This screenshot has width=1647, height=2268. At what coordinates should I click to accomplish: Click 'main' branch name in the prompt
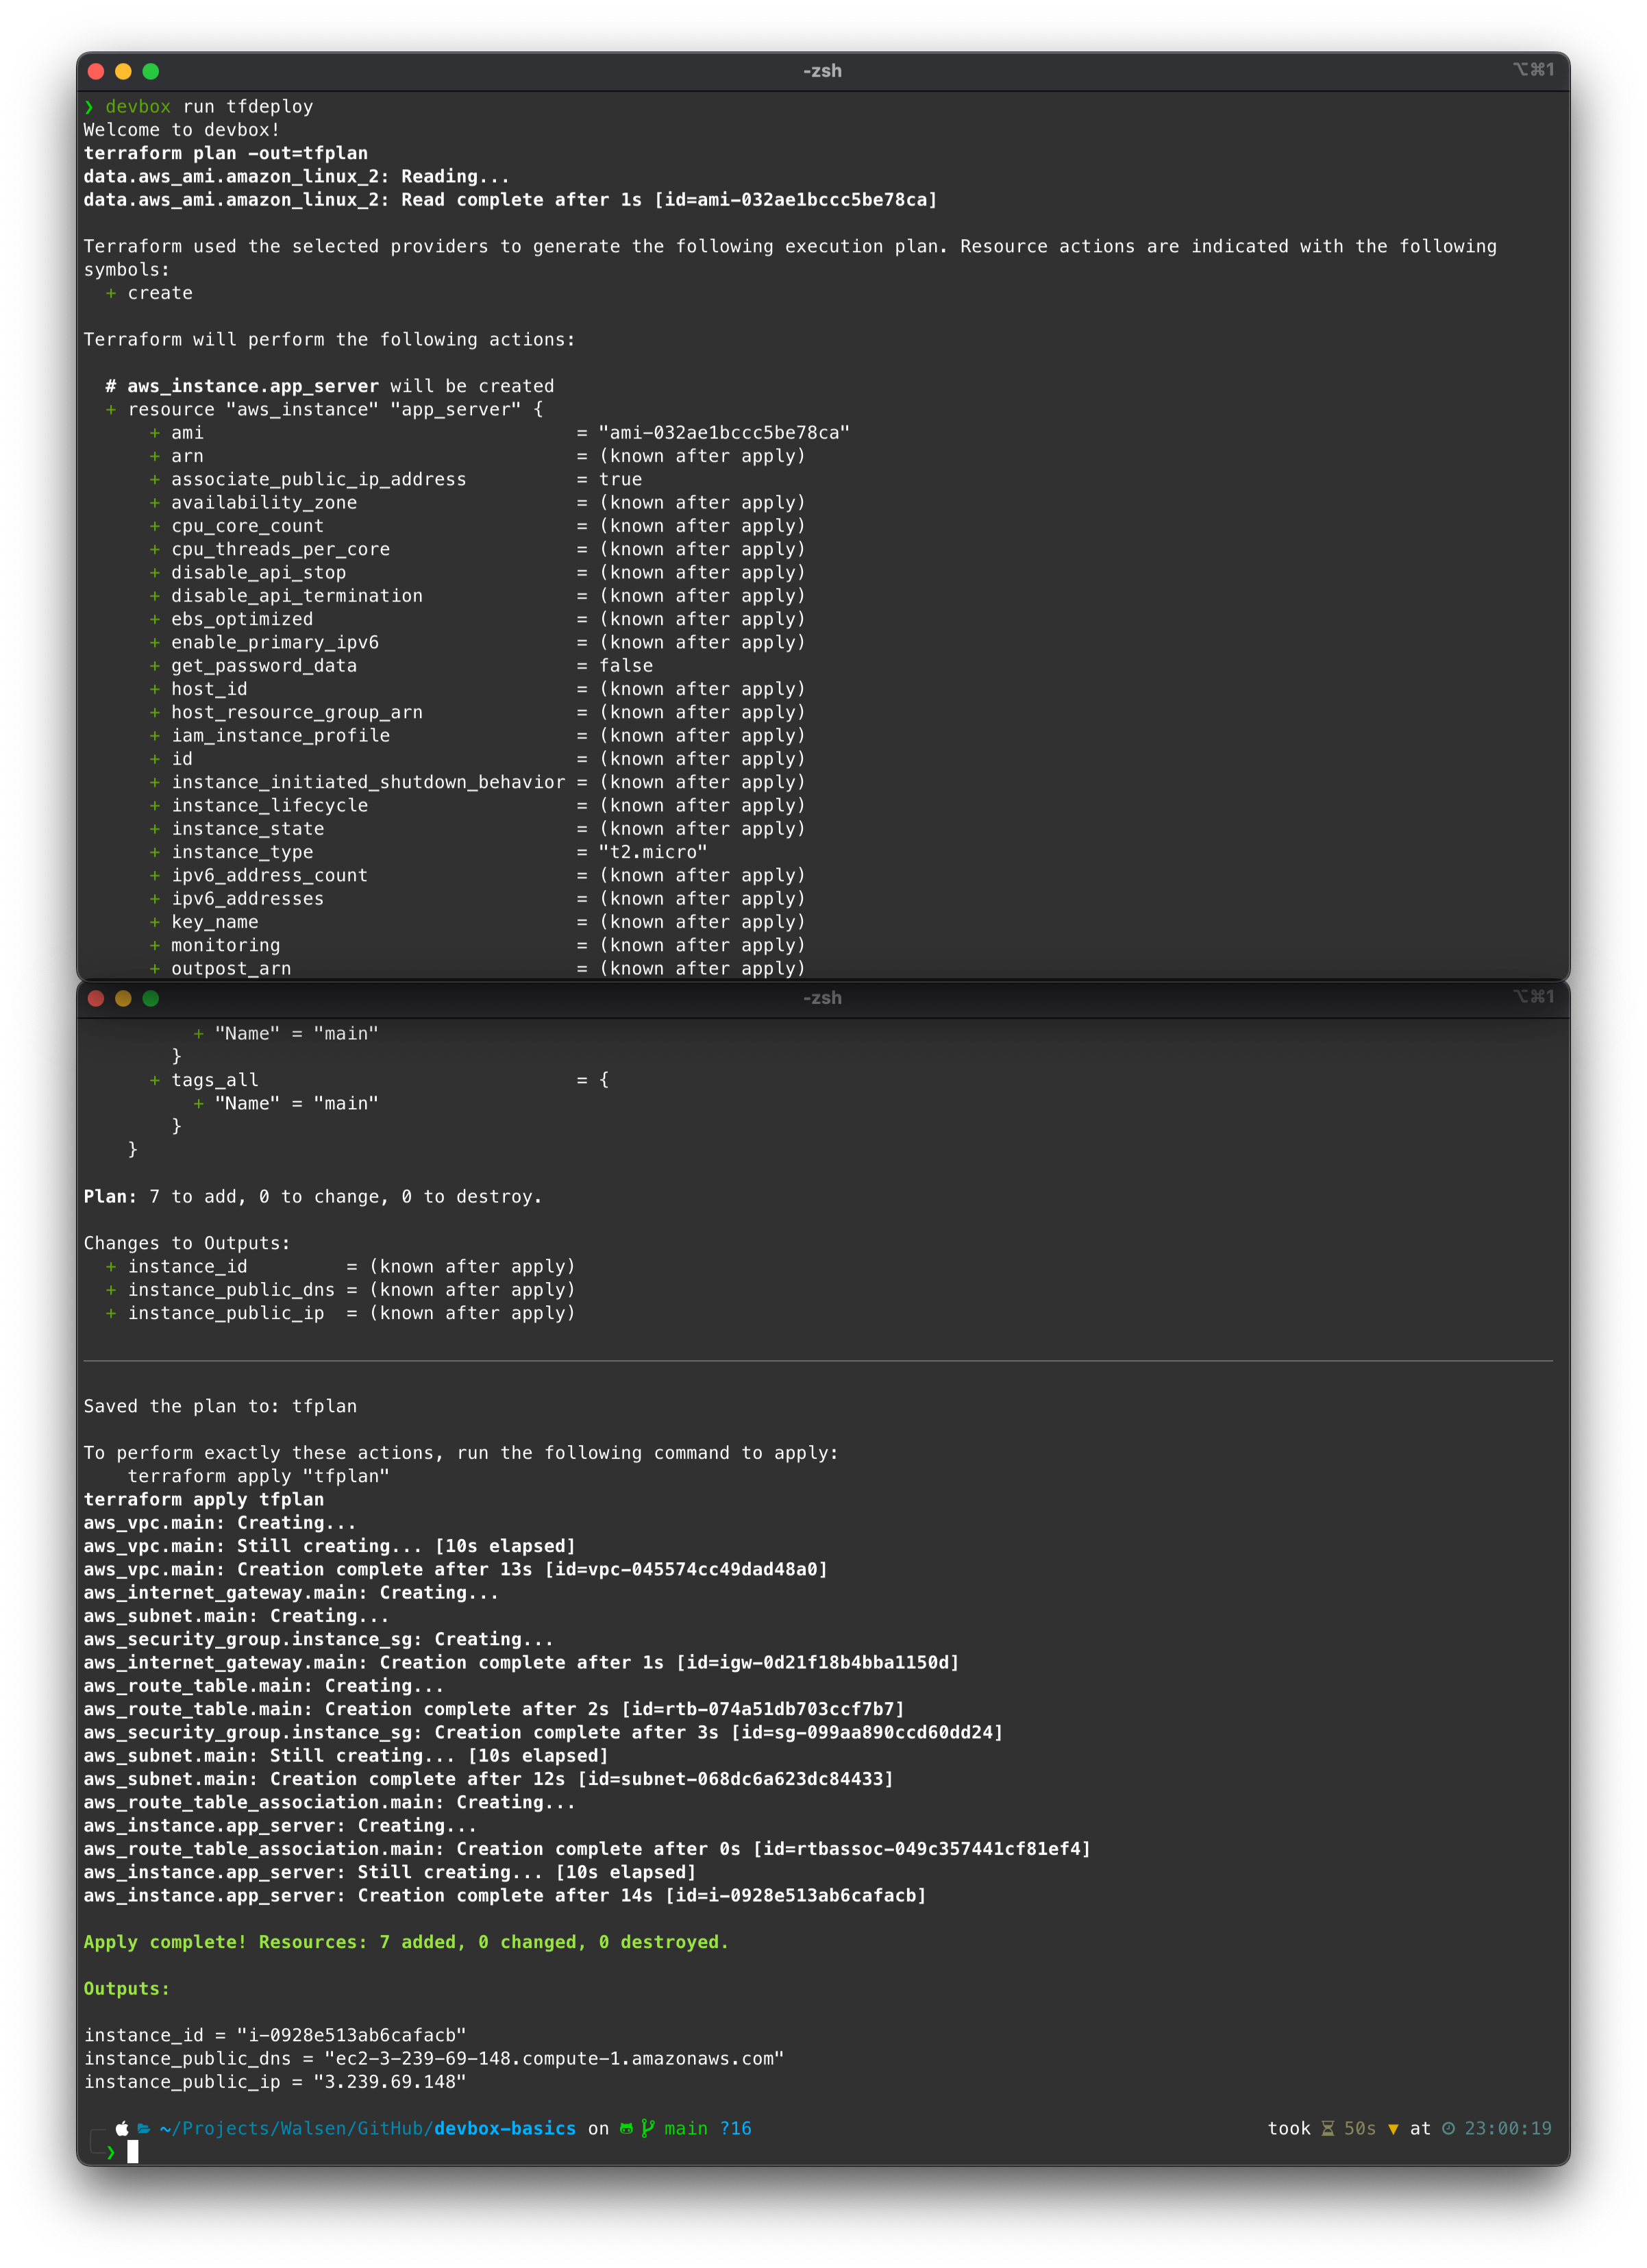(686, 2128)
